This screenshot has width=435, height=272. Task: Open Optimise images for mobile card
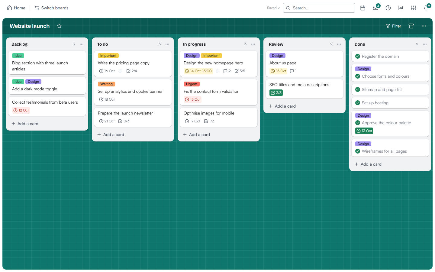click(x=219, y=117)
